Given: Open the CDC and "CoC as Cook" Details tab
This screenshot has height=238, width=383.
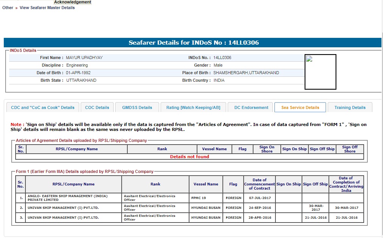Looking at the screenshot, I should click(43, 107).
